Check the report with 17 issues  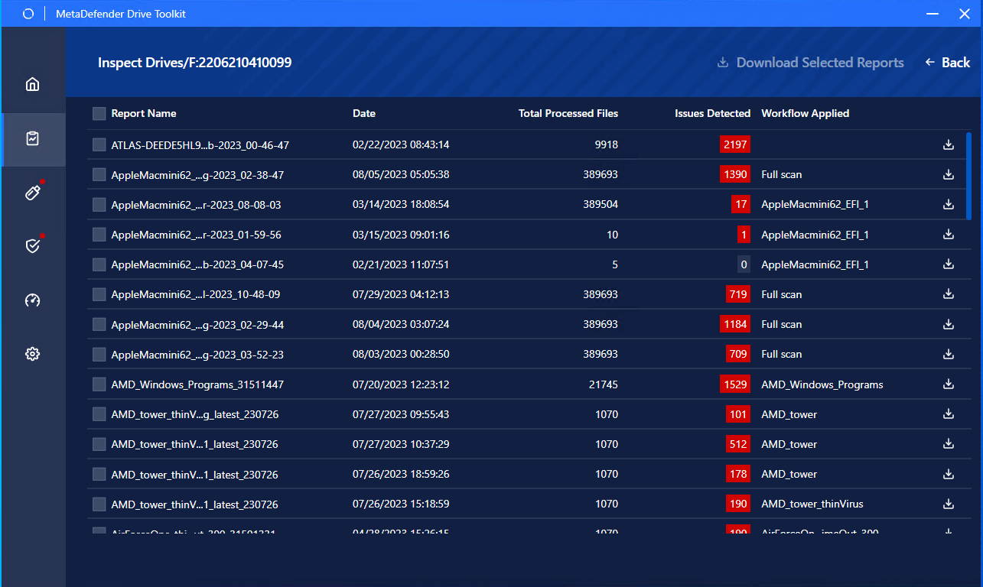[99, 205]
